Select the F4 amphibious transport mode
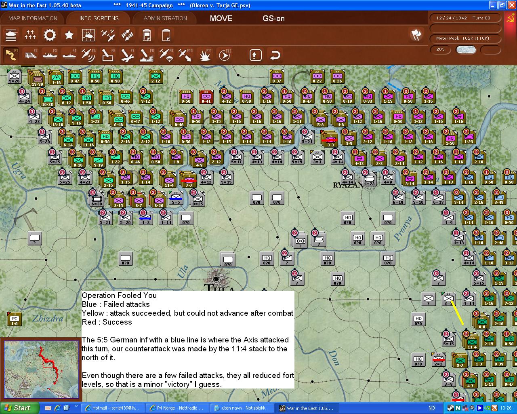This screenshot has height=414, width=517. pos(69,55)
